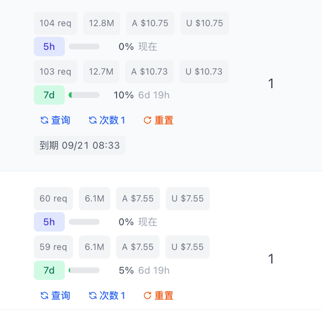Click the 查询 refresh icon in first card
Screen dimensions: 322x310
click(x=44, y=120)
